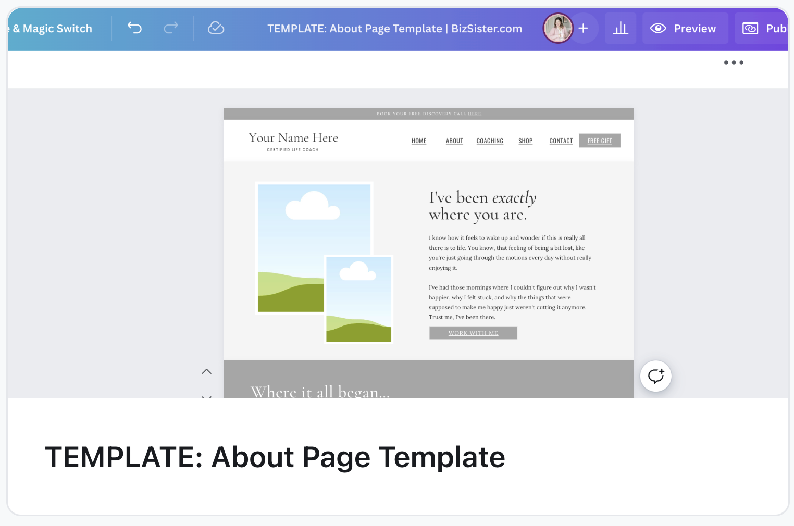Select the small landscape placeholder image

[358, 299]
